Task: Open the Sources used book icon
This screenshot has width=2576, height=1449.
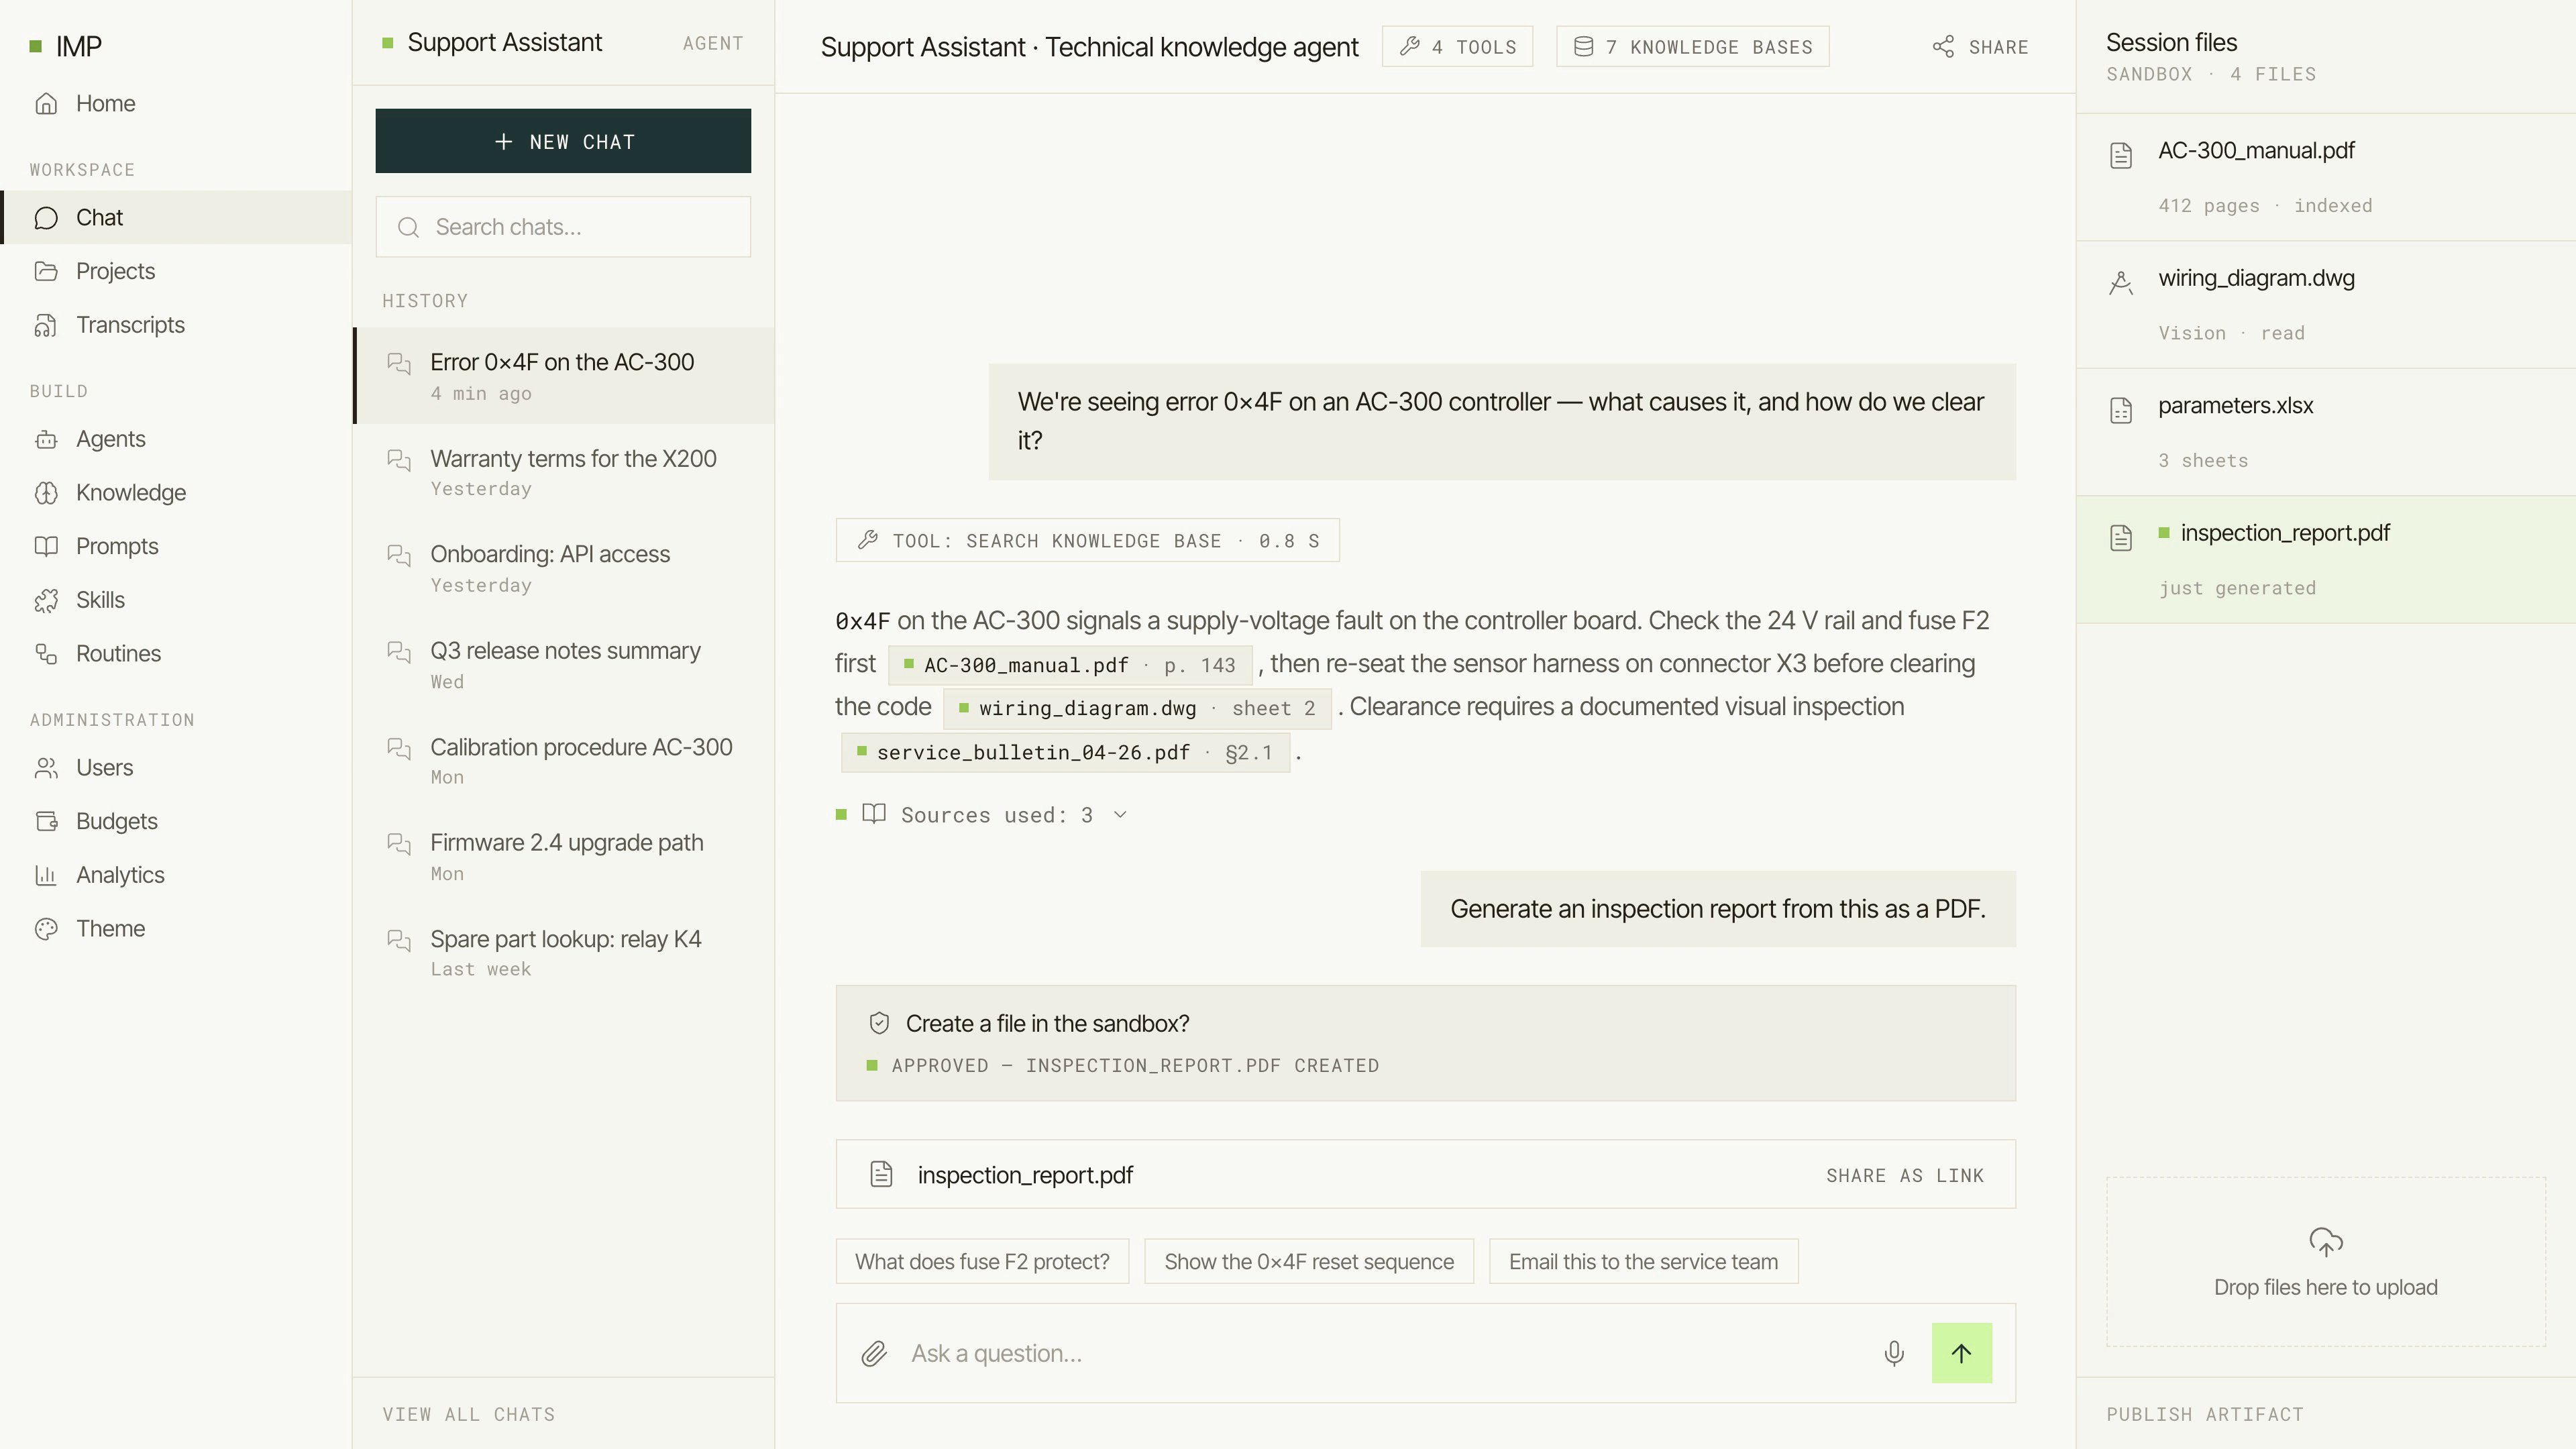Action: coord(874,814)
